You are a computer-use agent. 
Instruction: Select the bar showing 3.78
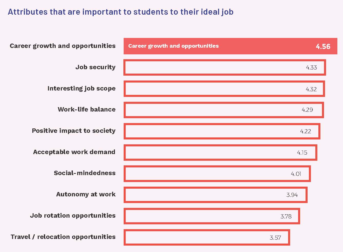[212, 216]
